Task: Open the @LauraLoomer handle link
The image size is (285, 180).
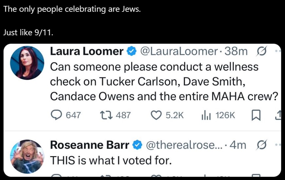Action: click(179, 51)
